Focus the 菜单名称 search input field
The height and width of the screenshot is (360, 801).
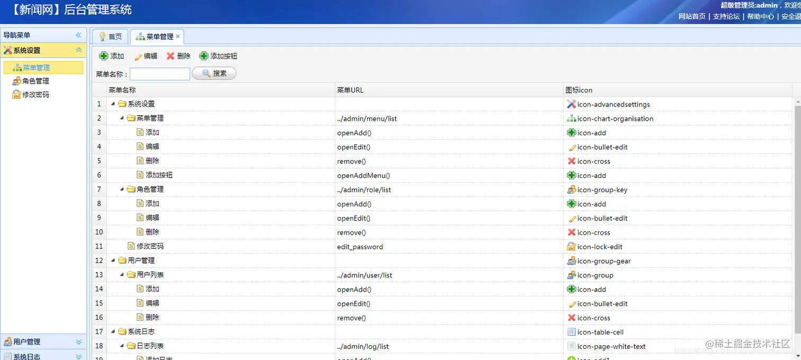pyautogui.click(x=160, y=74)
